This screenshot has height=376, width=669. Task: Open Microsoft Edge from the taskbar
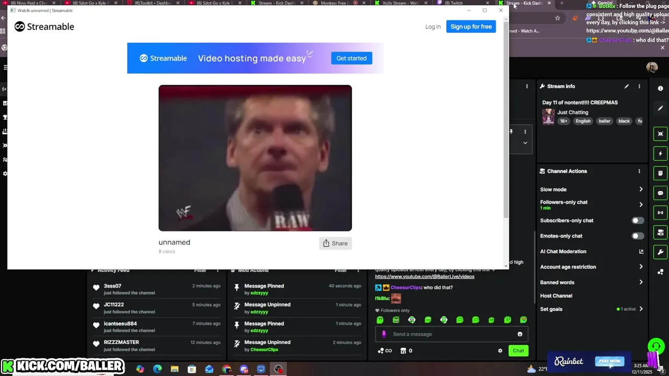click(157, 369)
